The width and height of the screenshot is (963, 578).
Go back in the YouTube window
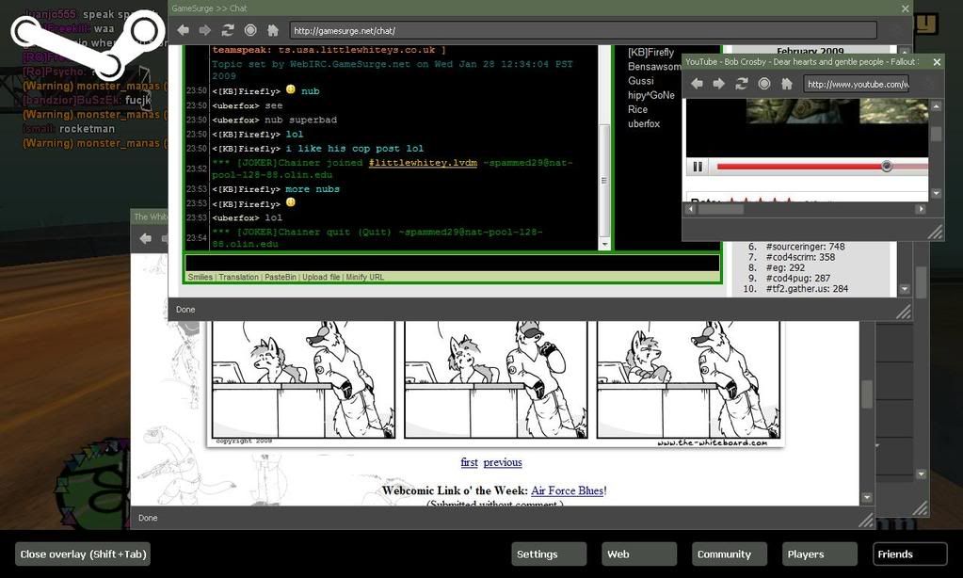coord(697,84)
